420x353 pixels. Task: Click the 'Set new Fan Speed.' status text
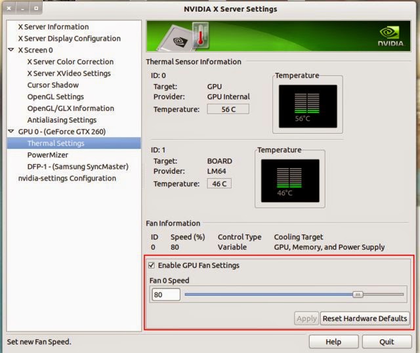tap(39, 342)
